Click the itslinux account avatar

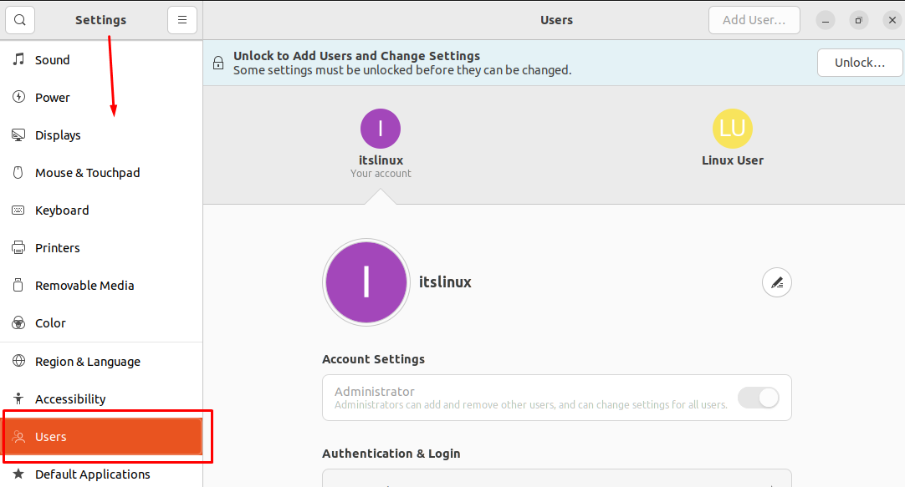(381, 128)
